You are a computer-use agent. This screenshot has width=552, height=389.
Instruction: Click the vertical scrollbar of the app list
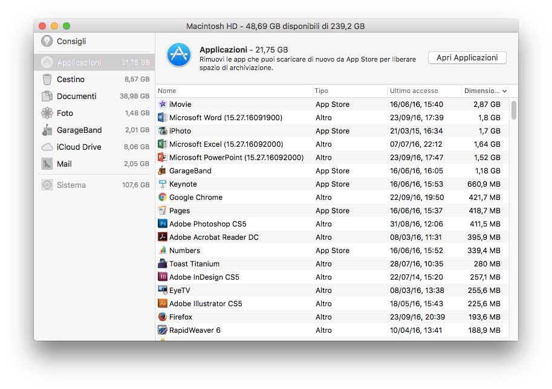514,111
